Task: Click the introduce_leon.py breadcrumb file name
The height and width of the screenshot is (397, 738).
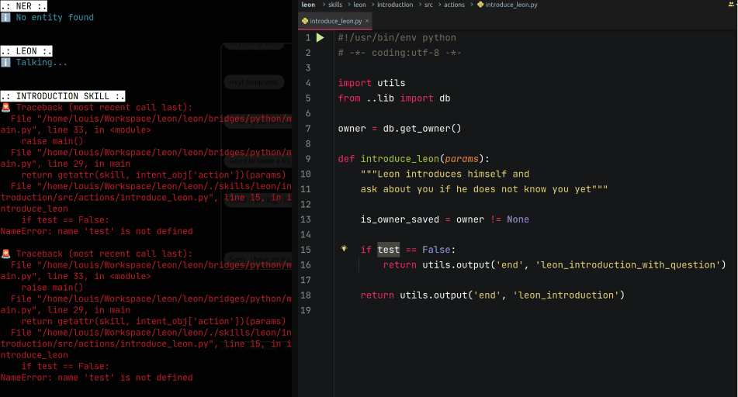Action: [511, 5]
